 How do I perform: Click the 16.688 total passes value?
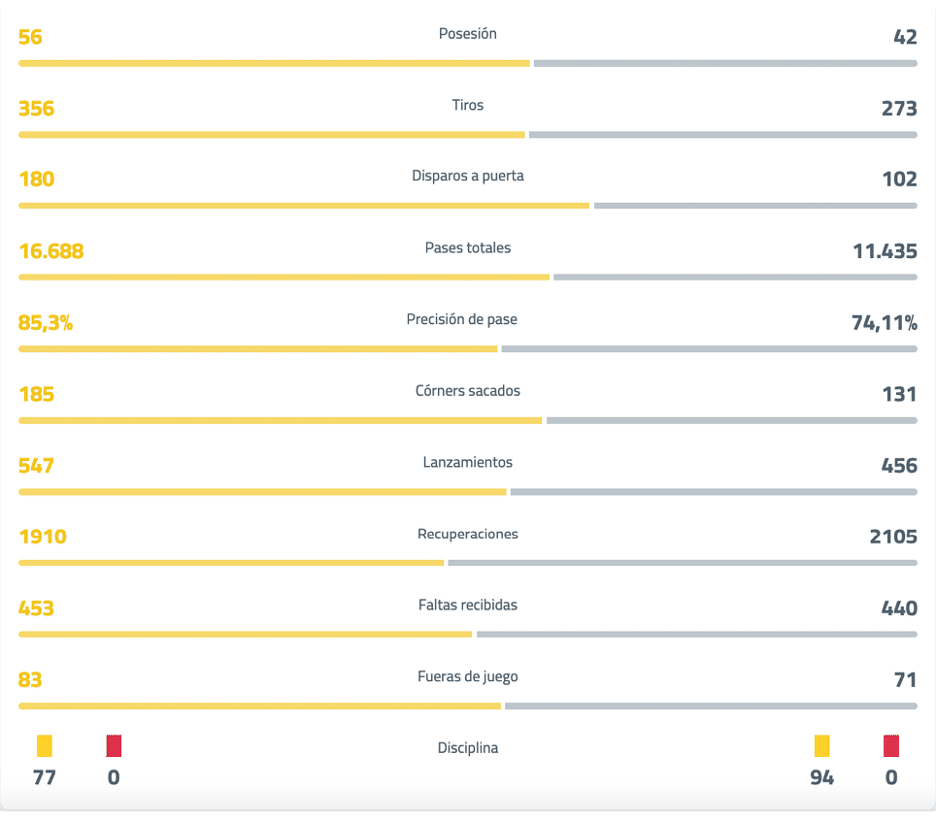click(x=51, y=251)
